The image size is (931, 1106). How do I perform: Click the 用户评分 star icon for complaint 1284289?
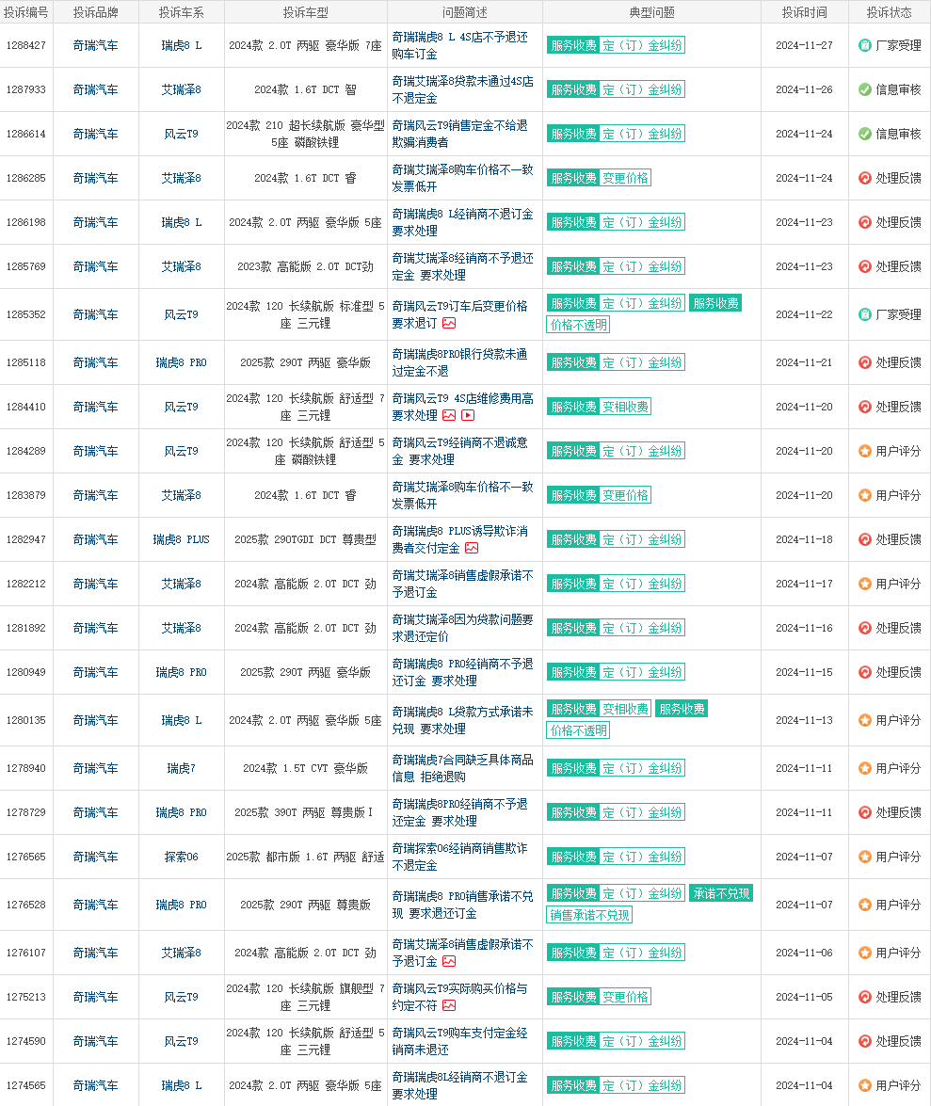[x=865, y=452]
